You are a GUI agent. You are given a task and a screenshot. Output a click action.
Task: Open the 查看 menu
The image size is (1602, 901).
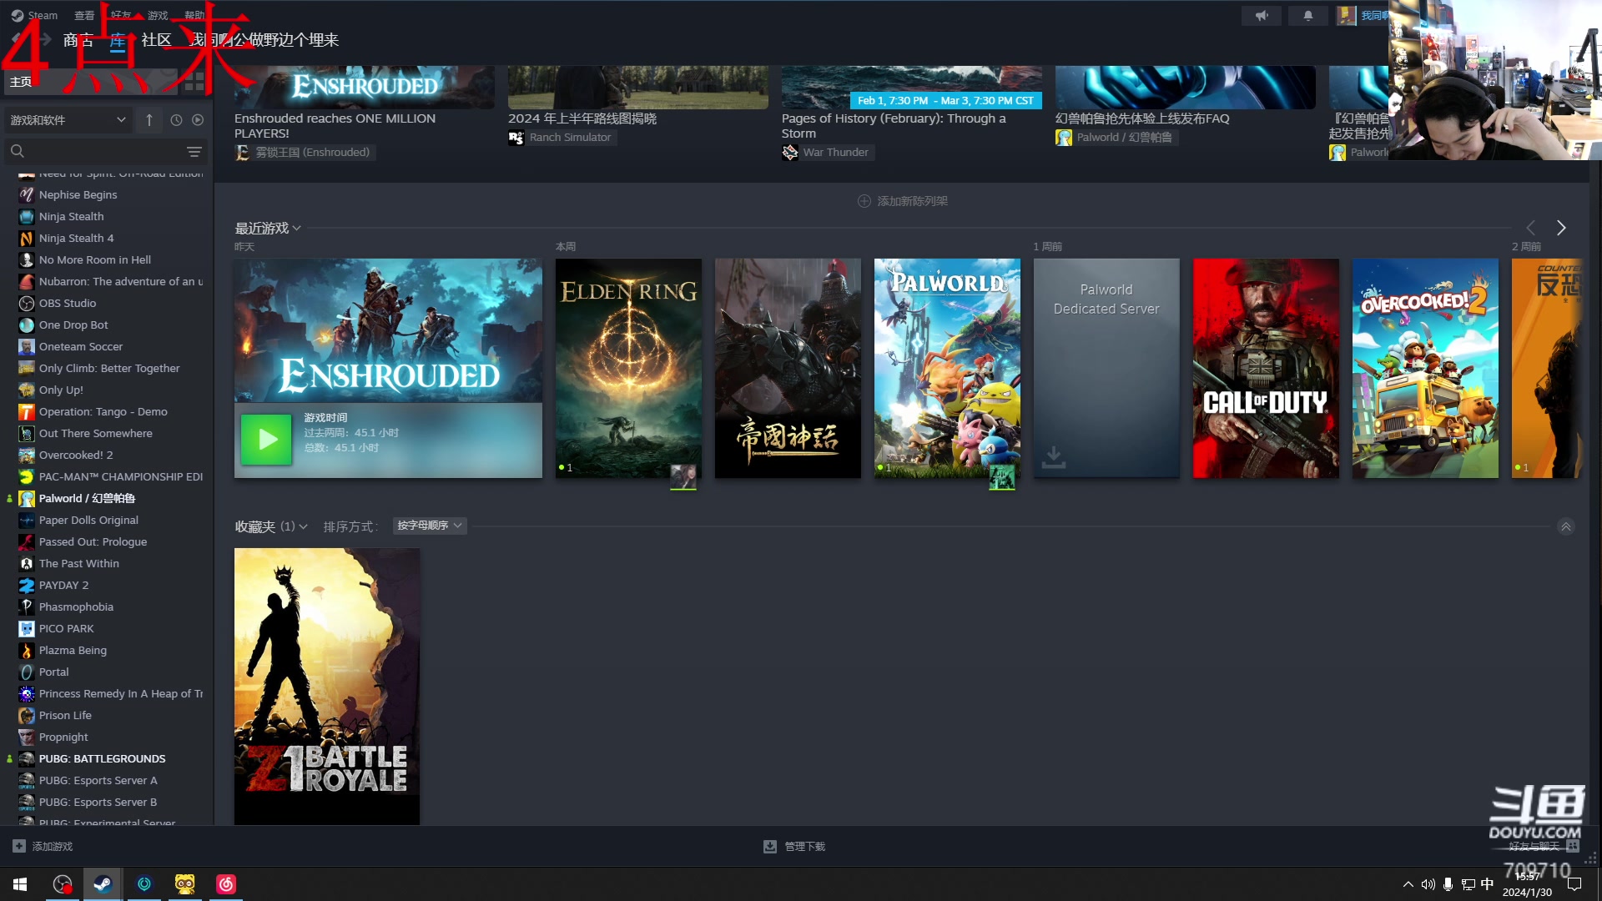coord(84,15)
